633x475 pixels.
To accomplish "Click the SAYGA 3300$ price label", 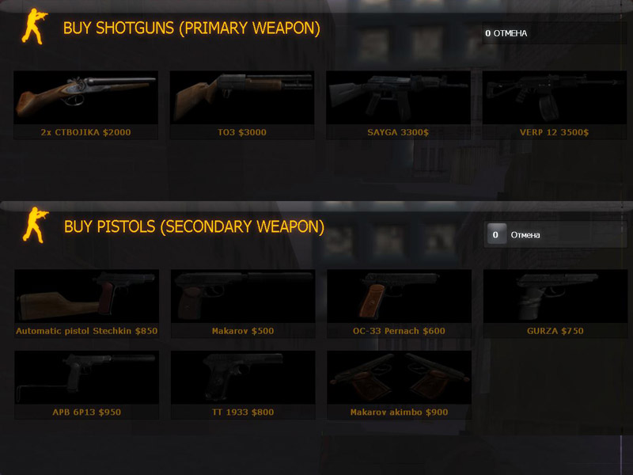I will 399,132.
